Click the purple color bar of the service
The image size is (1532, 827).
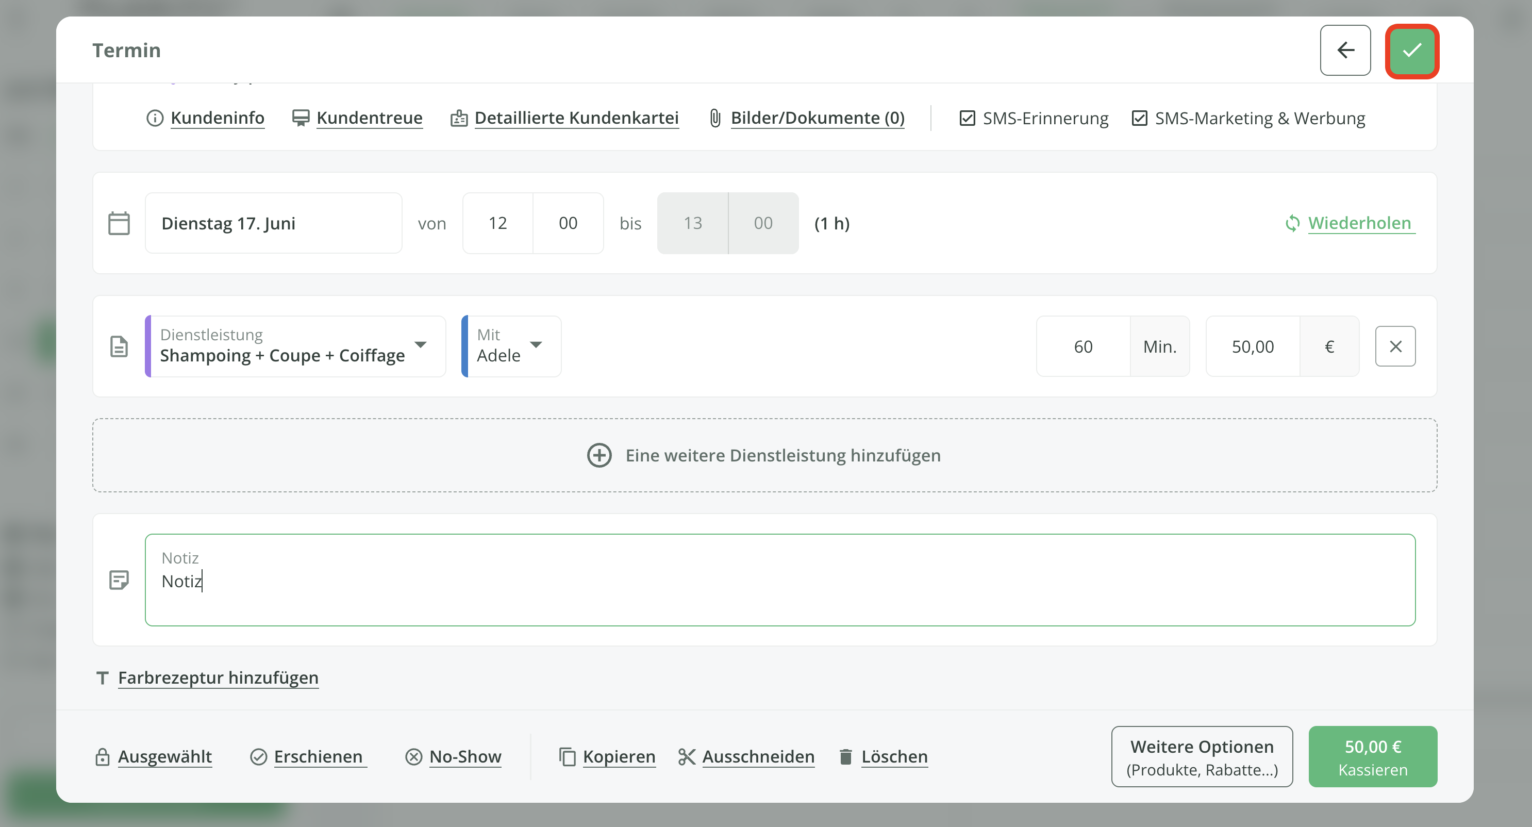click(147, 345)
